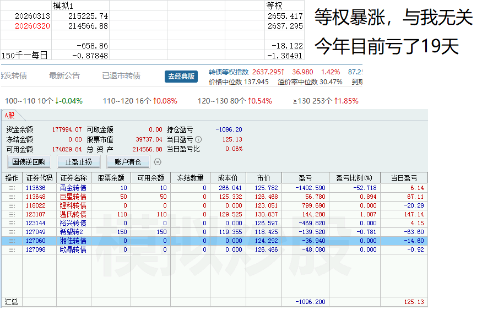Click the info icon next to 当日盈亏
482x315 pixels.
click(198, 139)
